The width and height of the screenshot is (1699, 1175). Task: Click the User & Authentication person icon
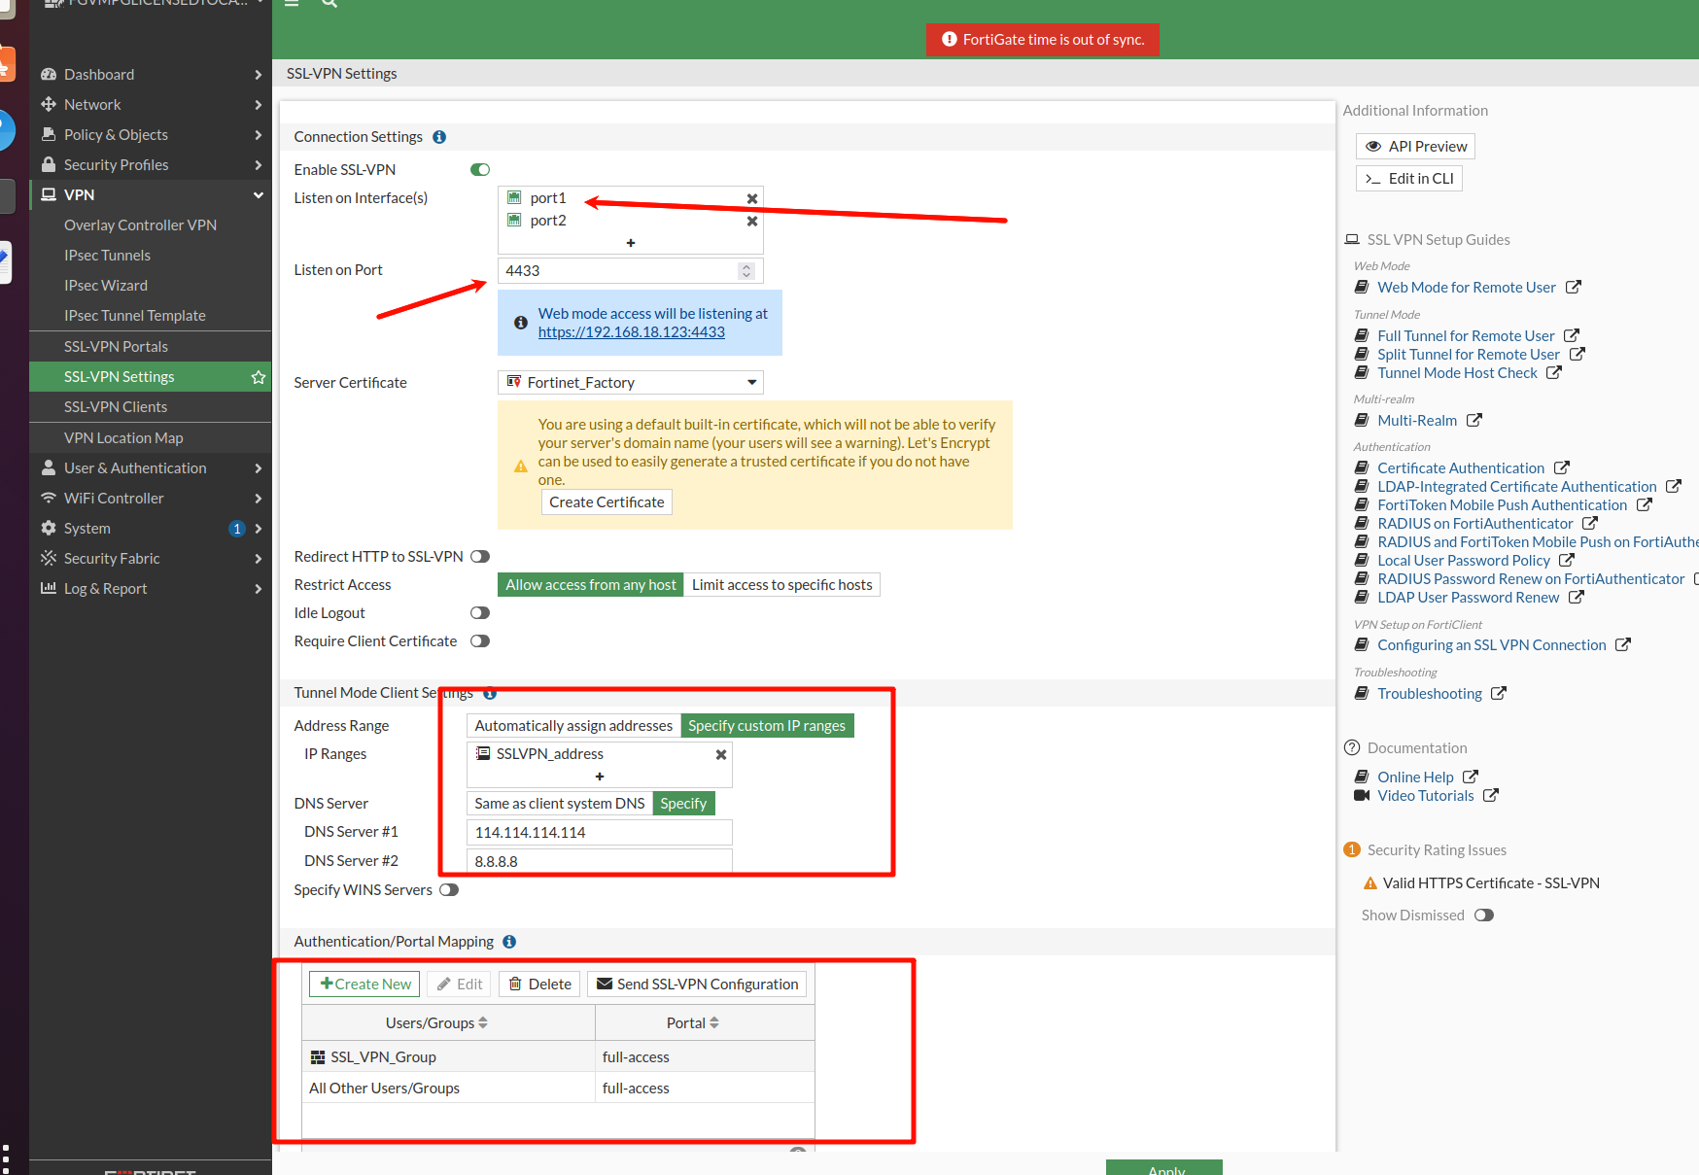point(49,468)
